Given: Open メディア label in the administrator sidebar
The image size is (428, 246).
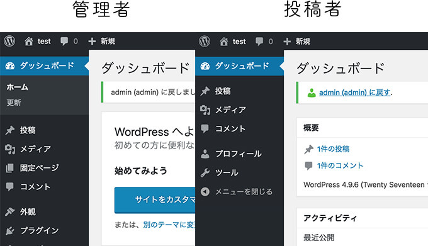Looking at the screenshot, I should pos(35,149).
